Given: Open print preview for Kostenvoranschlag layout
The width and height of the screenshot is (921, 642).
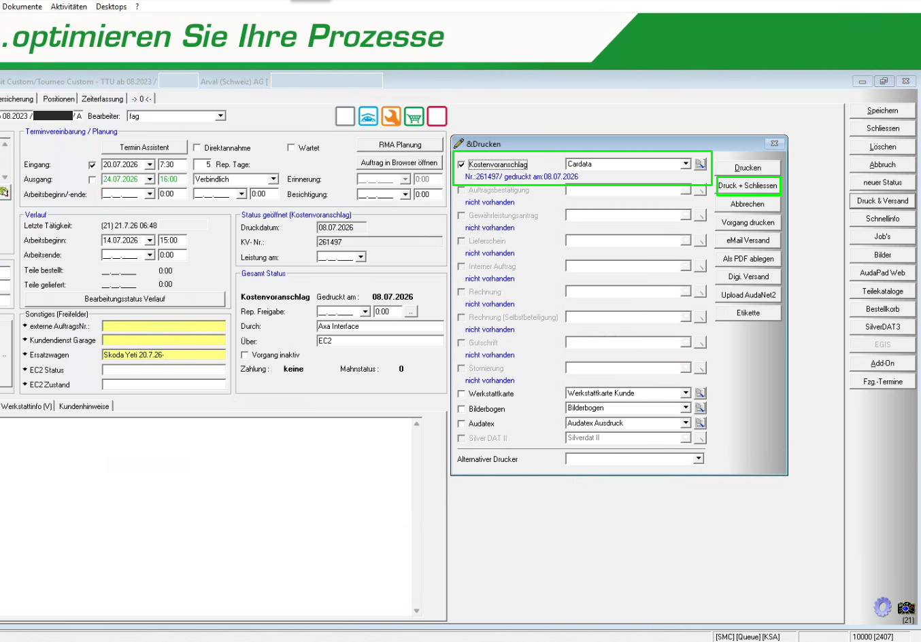Looking at the screenshot, I should [x=700, y=164].
